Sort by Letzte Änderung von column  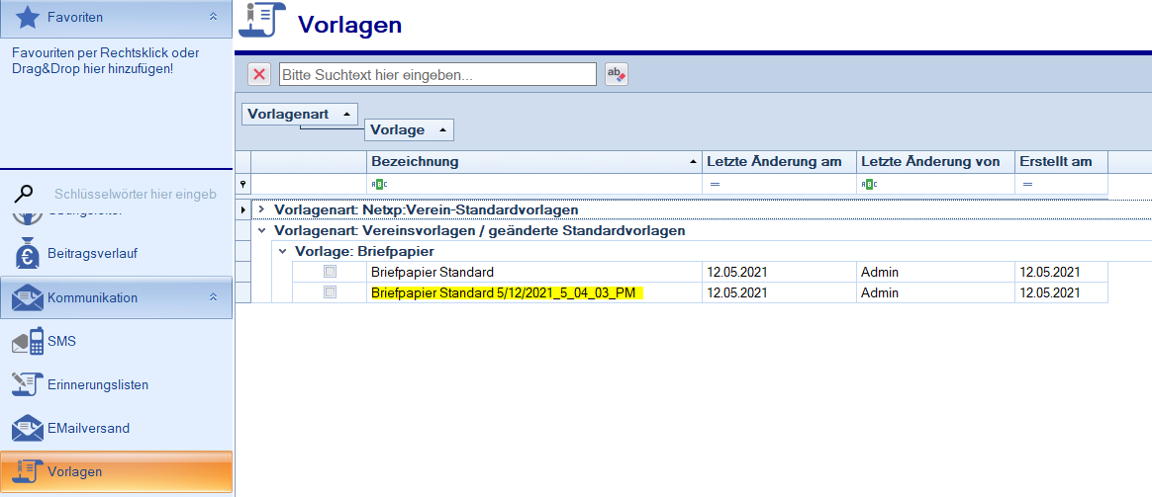coord(935,161)
